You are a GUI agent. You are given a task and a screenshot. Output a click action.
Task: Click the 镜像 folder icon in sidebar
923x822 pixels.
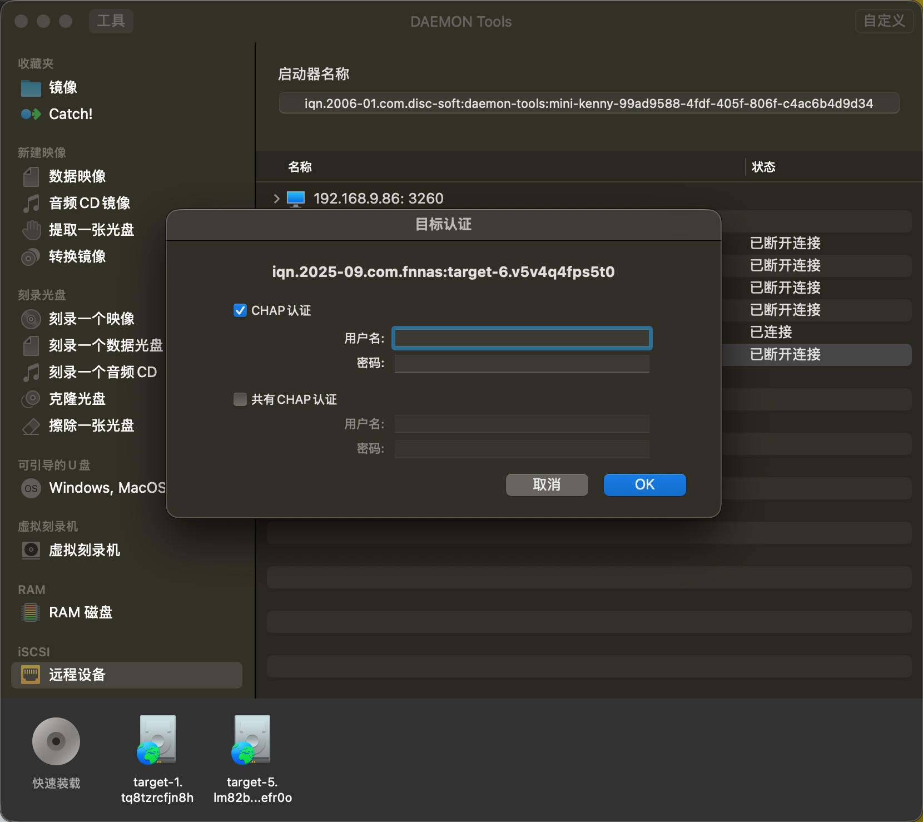click(x=31, y=88)
